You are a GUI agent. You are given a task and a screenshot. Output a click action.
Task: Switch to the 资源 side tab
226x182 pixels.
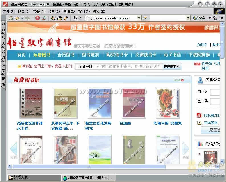point(3,26)
